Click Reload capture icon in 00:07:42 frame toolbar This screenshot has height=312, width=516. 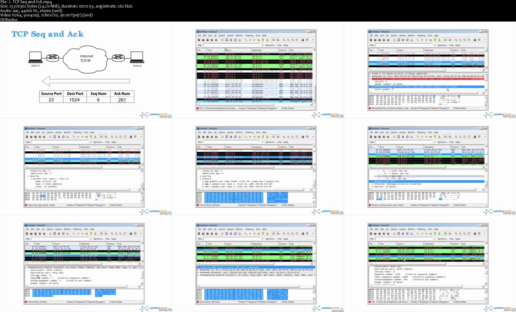pyautogui.click(x=407, y=137)
